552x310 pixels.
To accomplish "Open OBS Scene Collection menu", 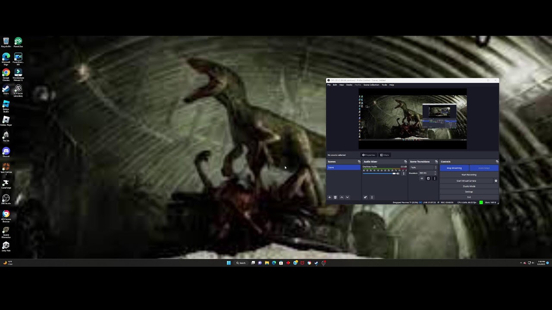I will (x=371, y=85).
